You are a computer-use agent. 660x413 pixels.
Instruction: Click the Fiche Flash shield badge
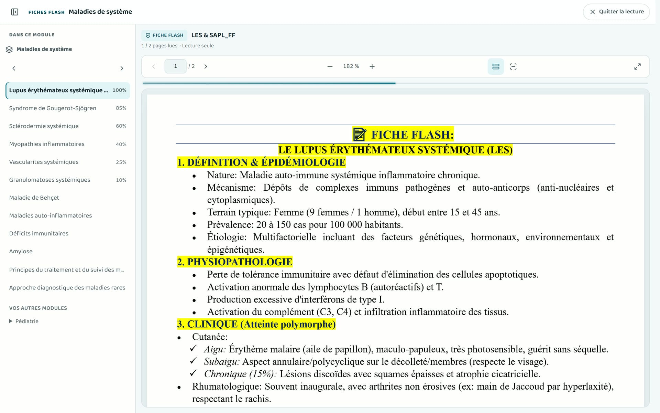[x=164, y=35]
